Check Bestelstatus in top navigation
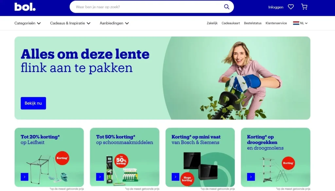This screenshot has width=335, height=191. pyautogui.click(x=253, y=23)
